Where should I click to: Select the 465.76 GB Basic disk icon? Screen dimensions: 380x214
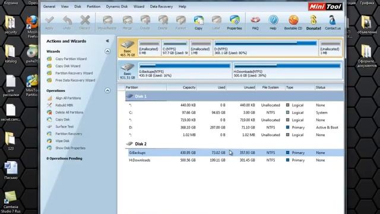click(128, 48)
